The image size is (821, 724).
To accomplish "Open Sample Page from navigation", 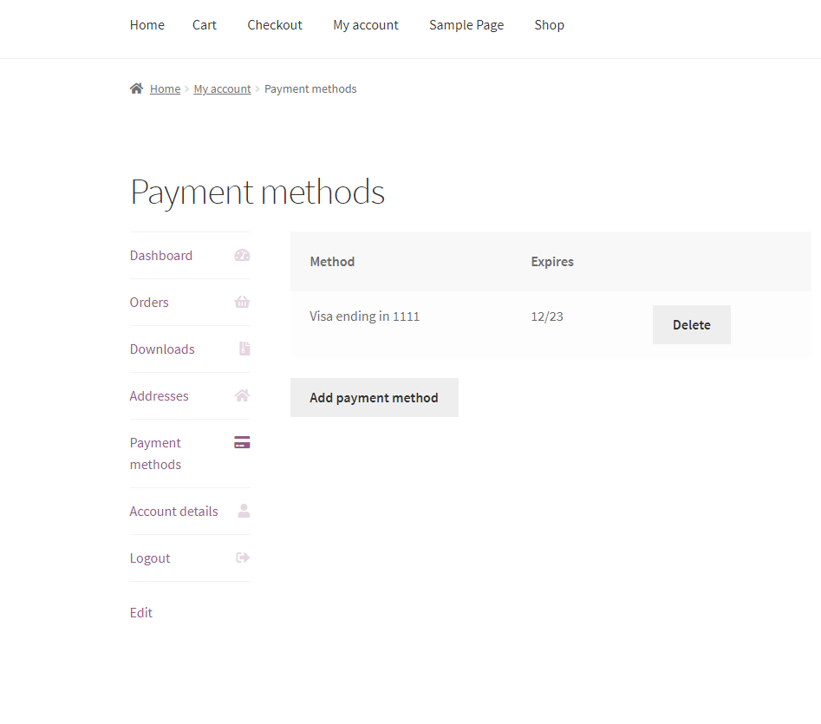I will 466,25.
